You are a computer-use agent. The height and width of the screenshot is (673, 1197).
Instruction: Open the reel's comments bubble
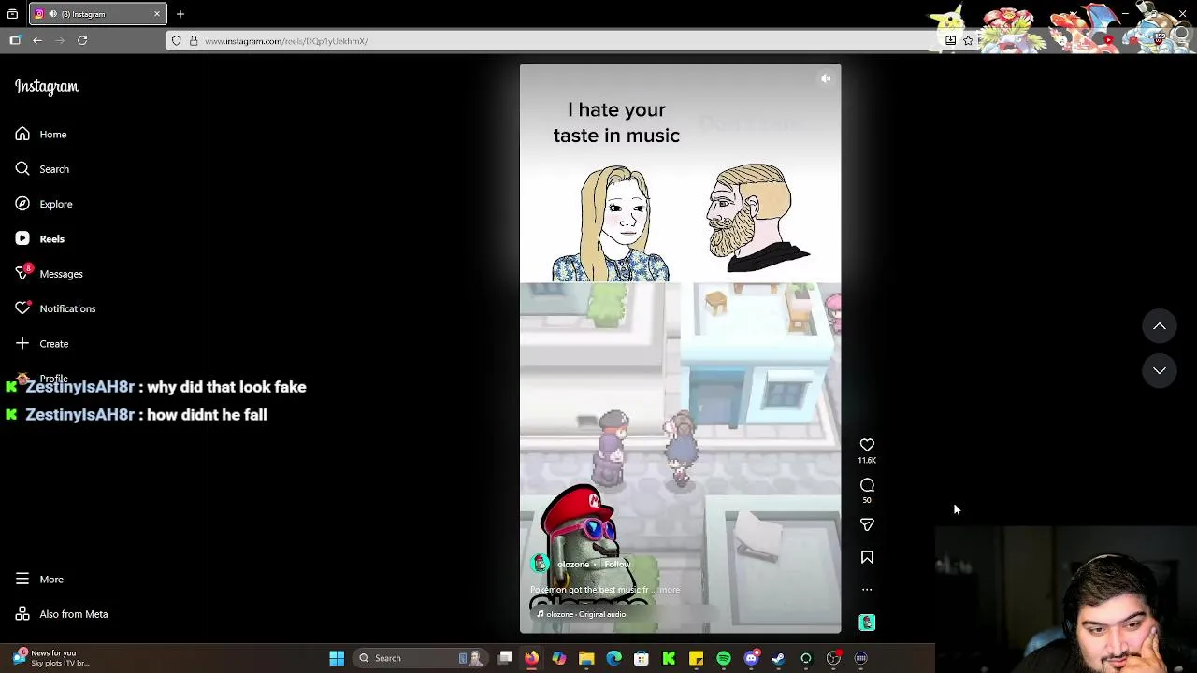pyautogui.click(x=867, y=485)
